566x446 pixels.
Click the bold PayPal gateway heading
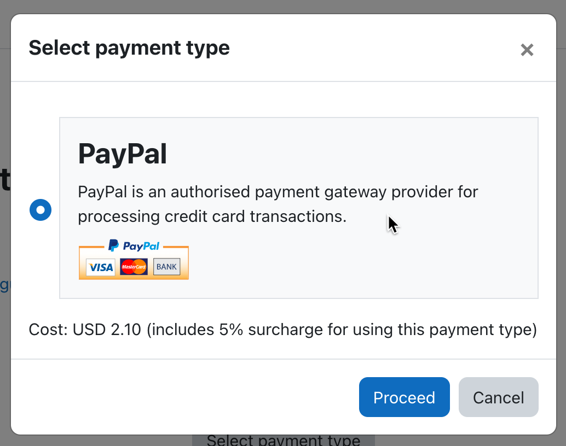pyautogui.click(x=123, y=154)
